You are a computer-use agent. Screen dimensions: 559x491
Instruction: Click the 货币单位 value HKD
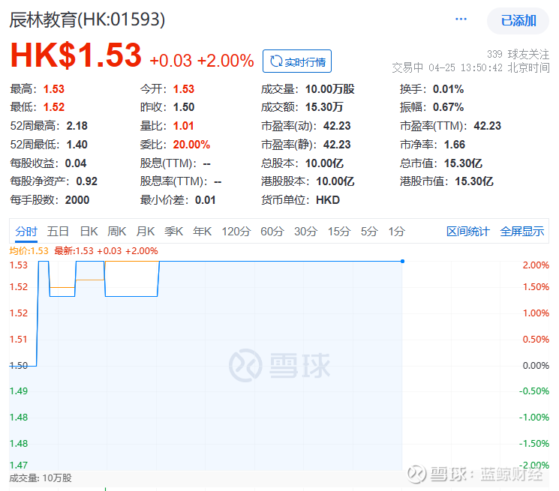click(328, 200)
